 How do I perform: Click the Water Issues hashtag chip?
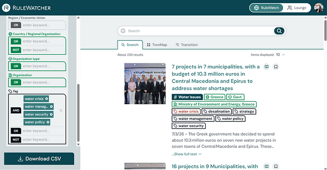[x=187, y=97]
